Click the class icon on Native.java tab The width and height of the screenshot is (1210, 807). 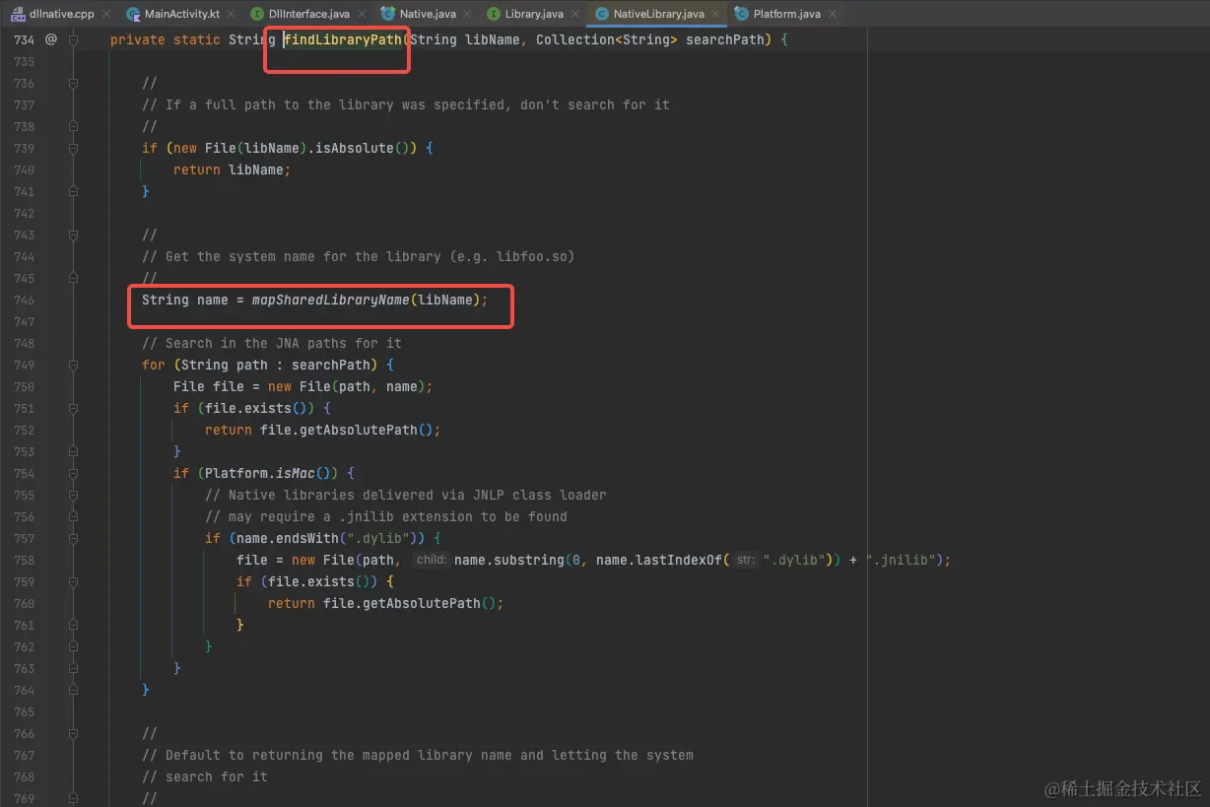(388, 14)
